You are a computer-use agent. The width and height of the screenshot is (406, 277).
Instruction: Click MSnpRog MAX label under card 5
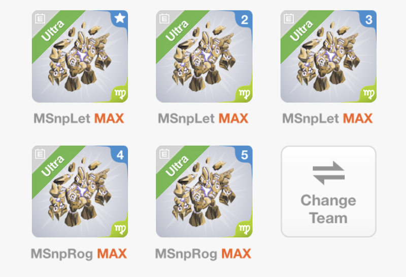[203, 254]
